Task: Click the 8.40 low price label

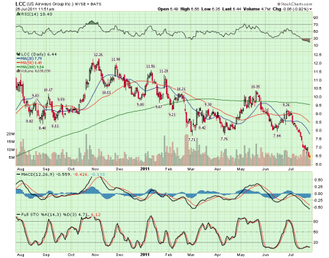Action: 42,128
